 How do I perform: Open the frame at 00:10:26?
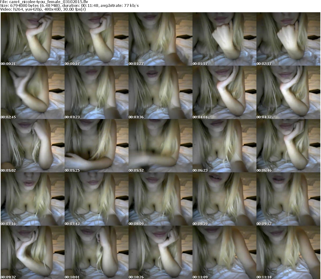pyautogui.click(x=160, y=252)
